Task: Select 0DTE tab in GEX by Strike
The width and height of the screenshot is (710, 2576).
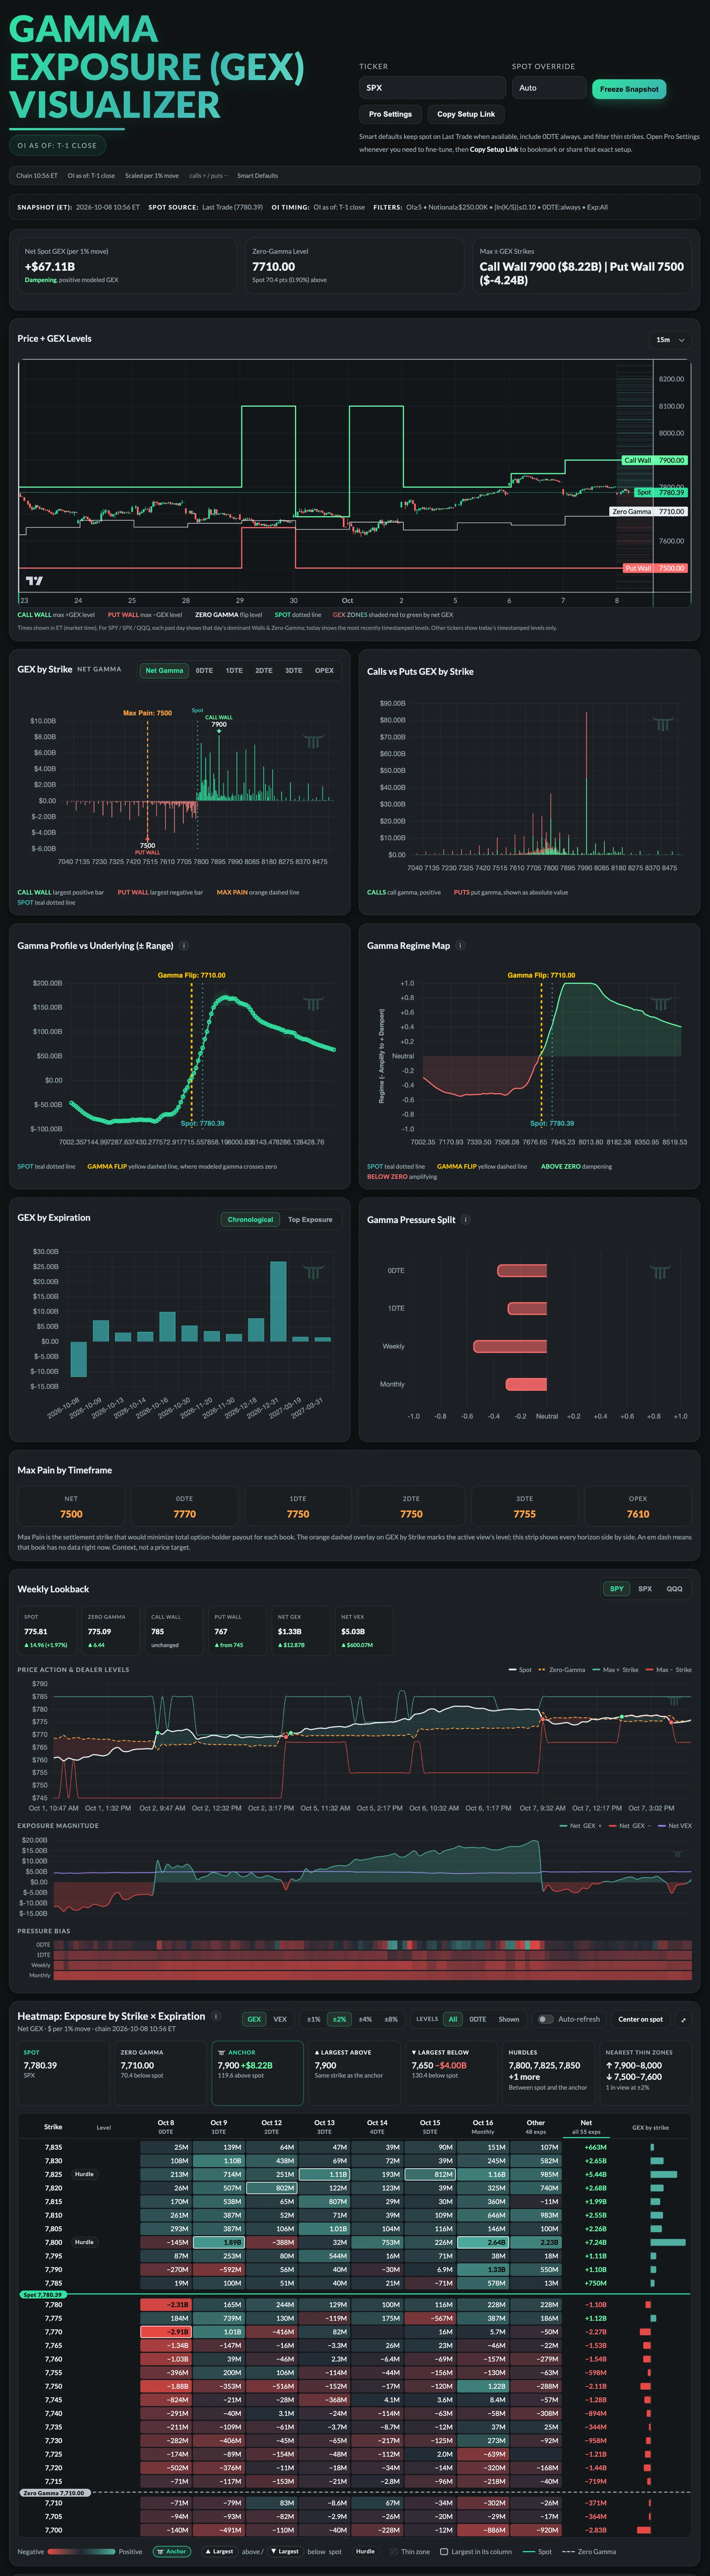Action: tap(205, 671)
